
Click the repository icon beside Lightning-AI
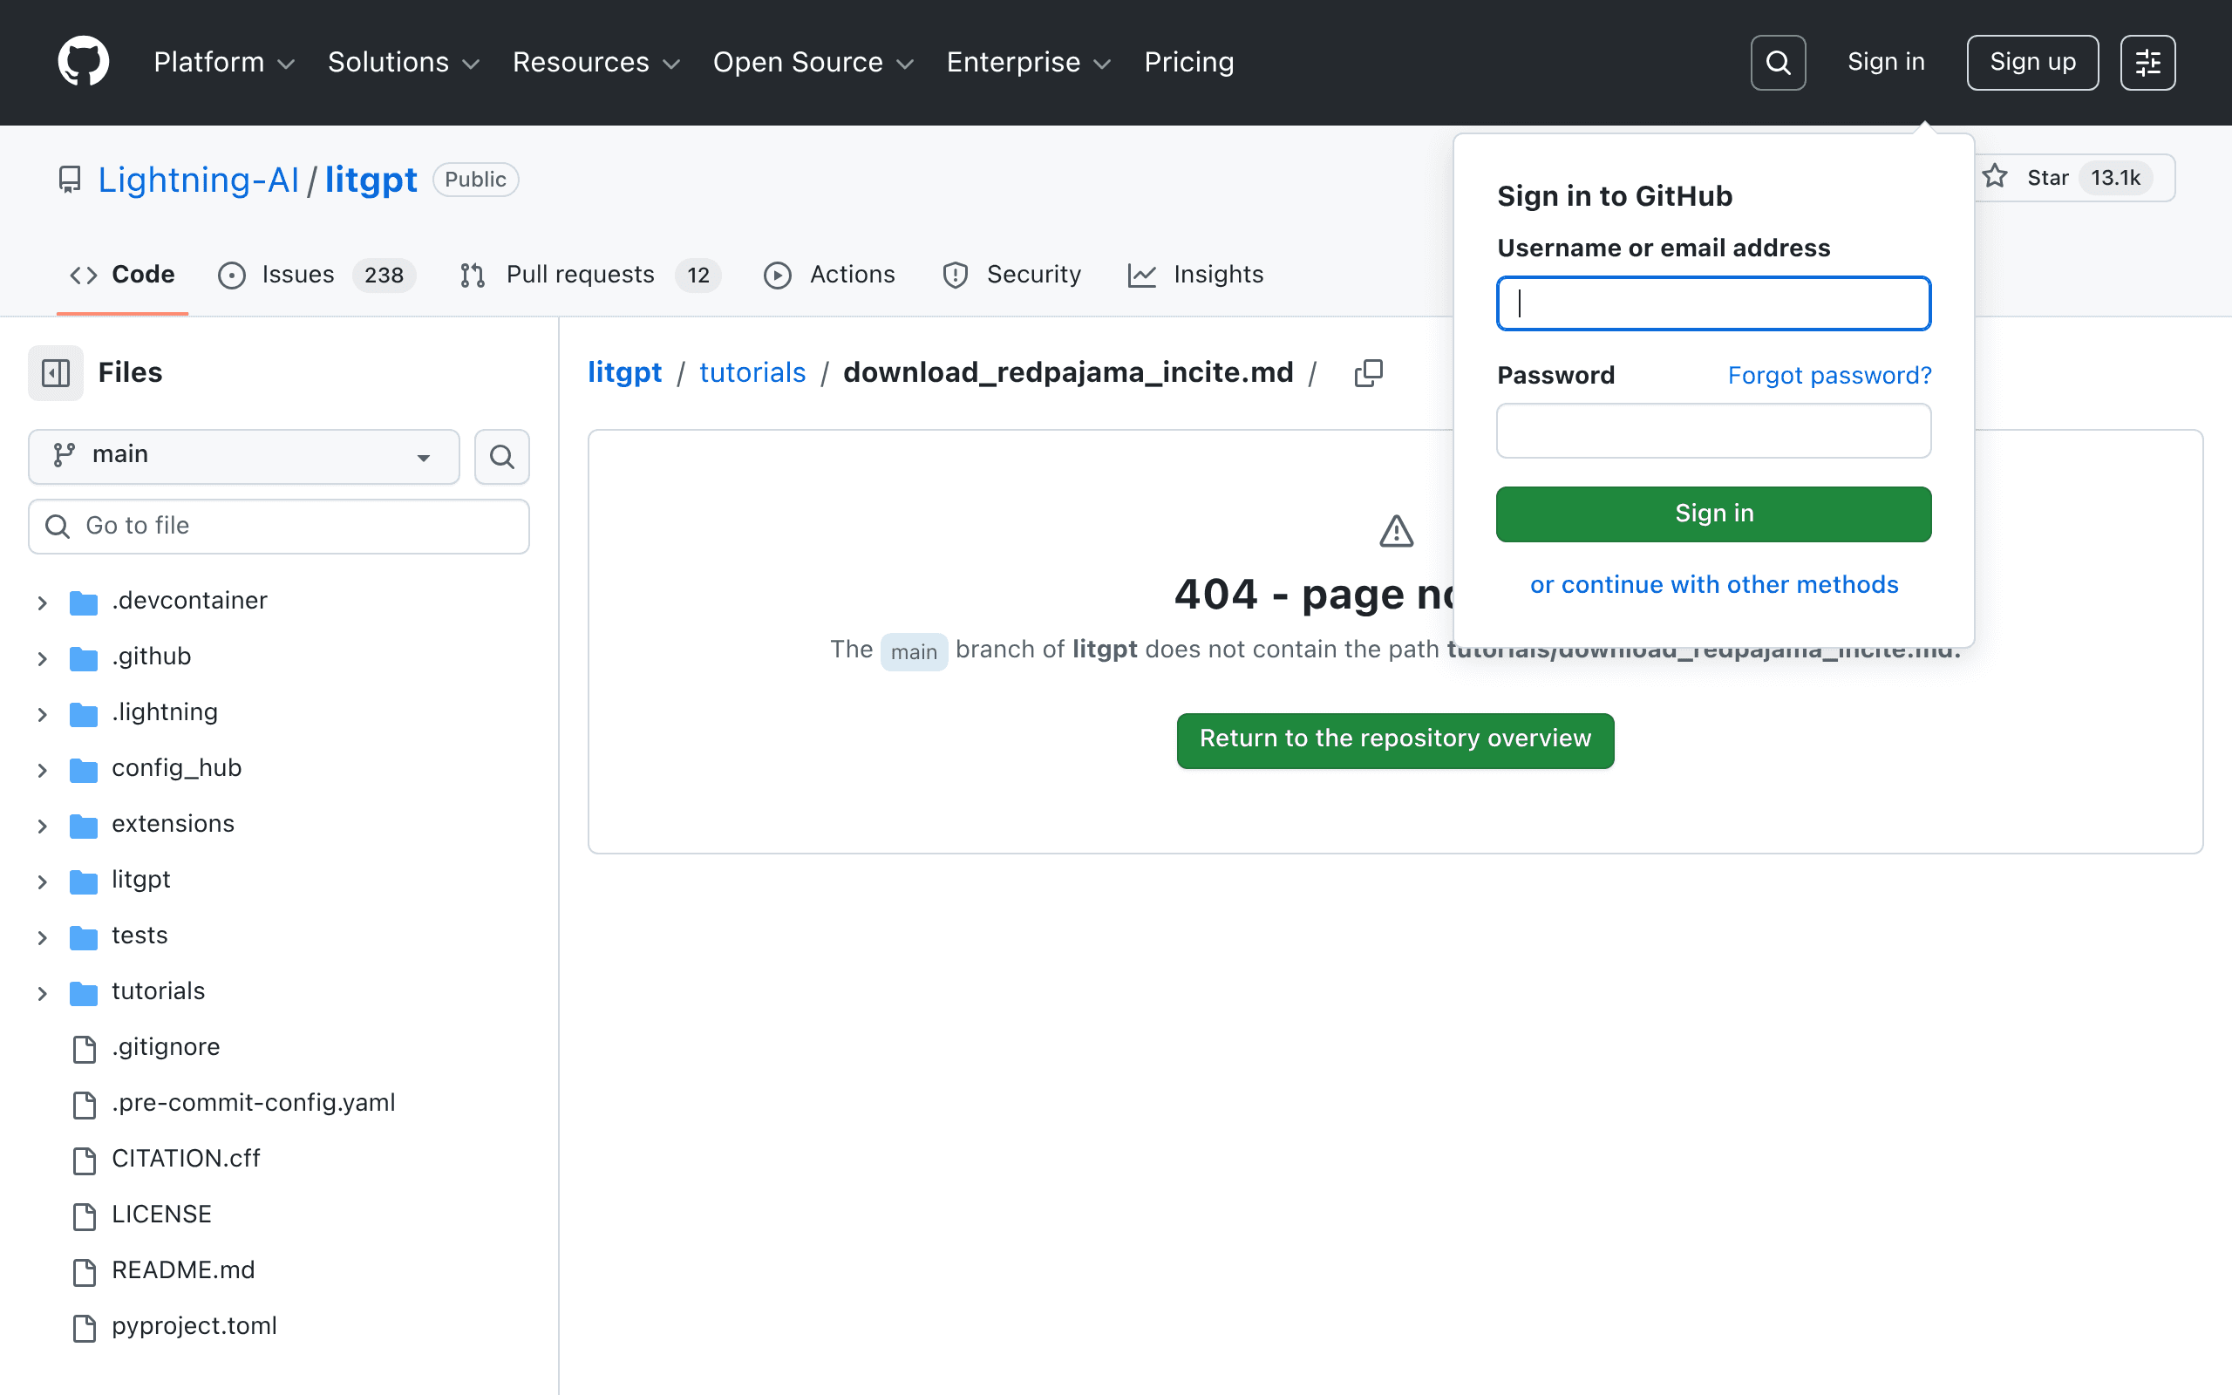tap(70, 179)
